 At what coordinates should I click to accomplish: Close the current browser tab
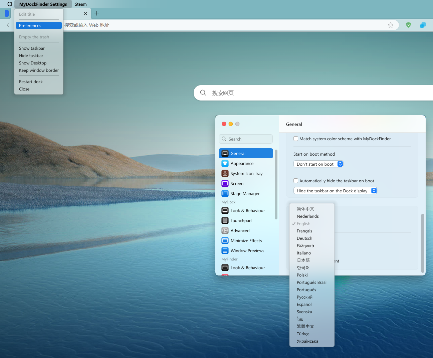click(x=86, y=14)
